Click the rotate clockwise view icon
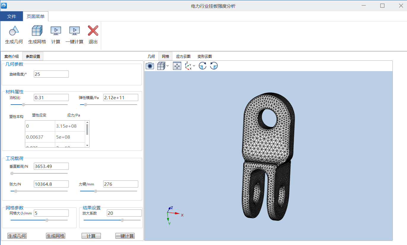Screen dimensions: 407x245 click(x=203, y=66)
